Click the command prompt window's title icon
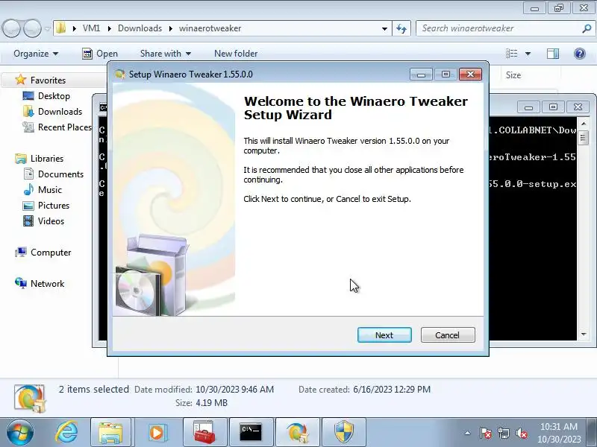Screen dimensions: 597x447 pos(103,107)
